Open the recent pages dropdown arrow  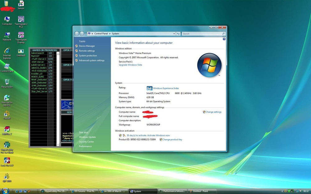coord(86,34)
